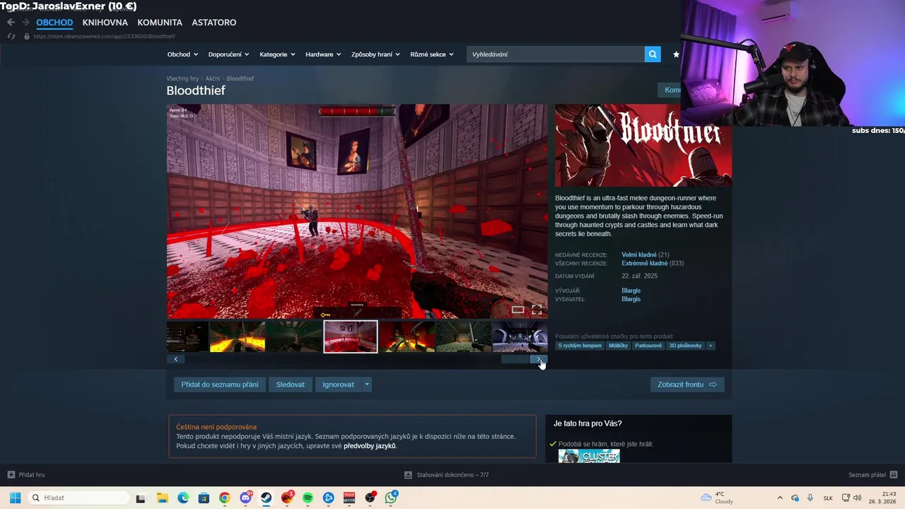Viewport: 905px width, 509px height.
Task: Click the thumbnail strip left scroll arrow
Action: pyautogui.click(x=176, y=359)
